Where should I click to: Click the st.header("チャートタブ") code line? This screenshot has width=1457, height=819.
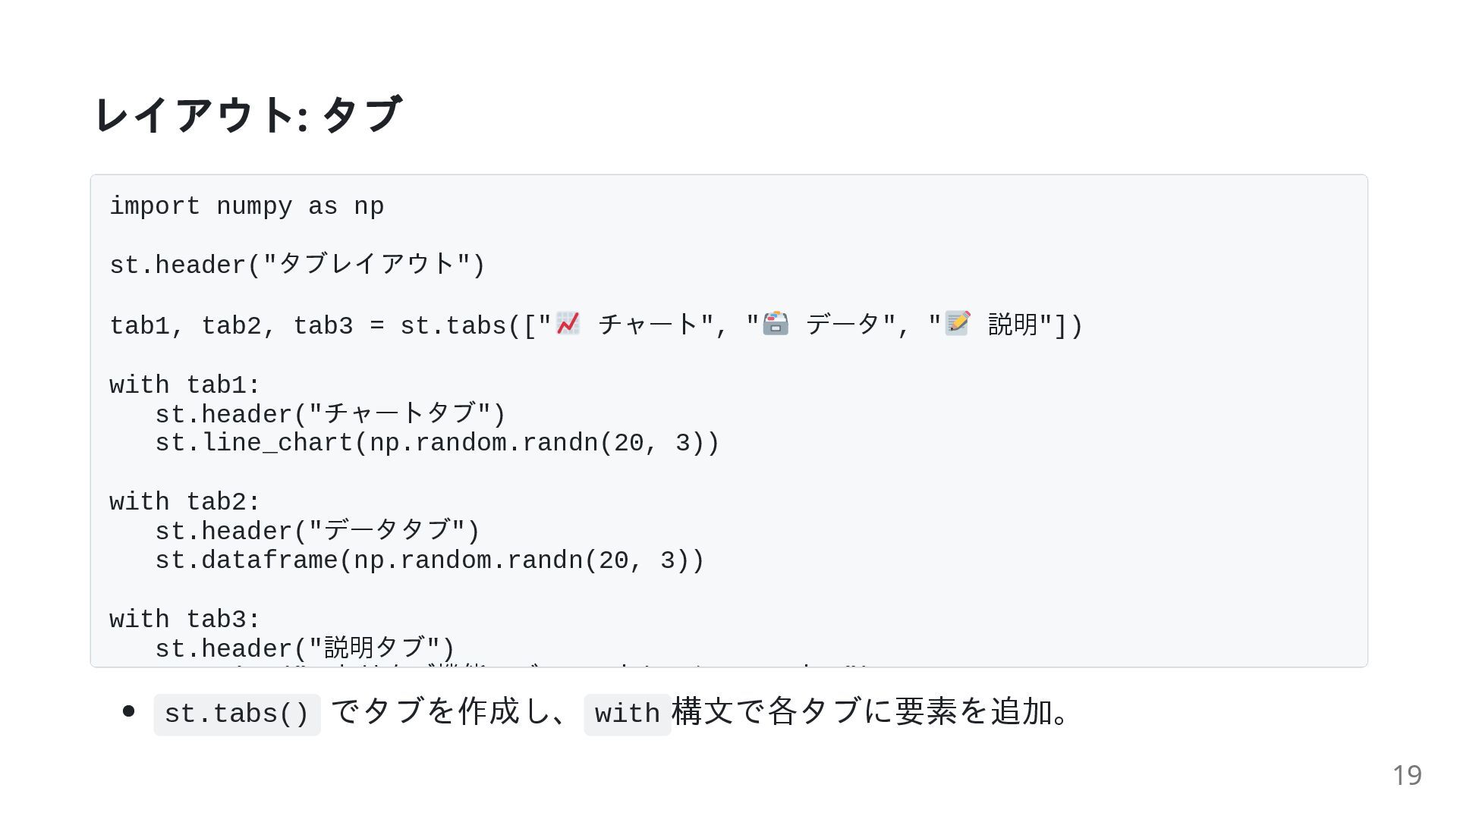tap(330, 414)
